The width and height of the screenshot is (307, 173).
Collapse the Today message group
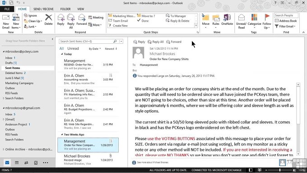click(x=62, y=54)
